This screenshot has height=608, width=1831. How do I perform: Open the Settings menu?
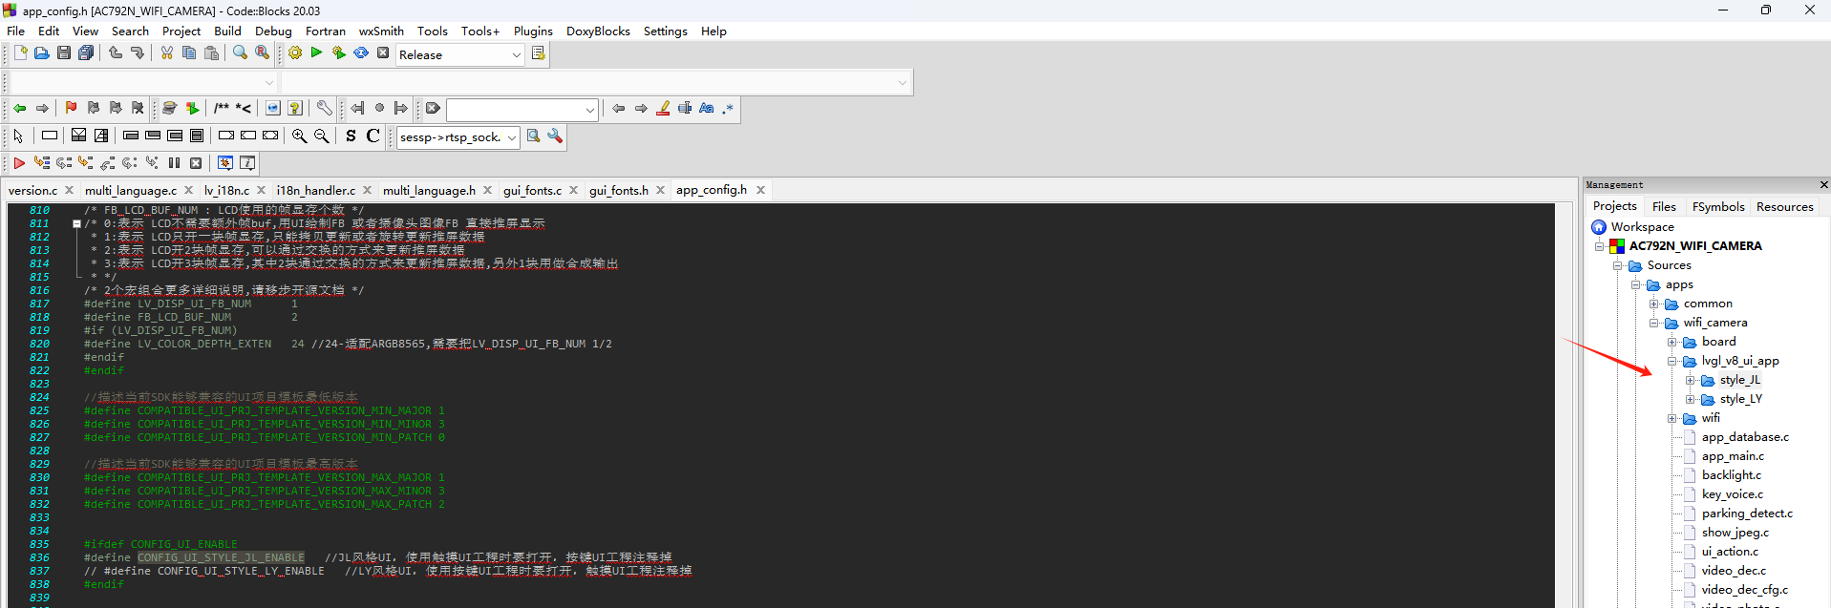pos(665,31)
